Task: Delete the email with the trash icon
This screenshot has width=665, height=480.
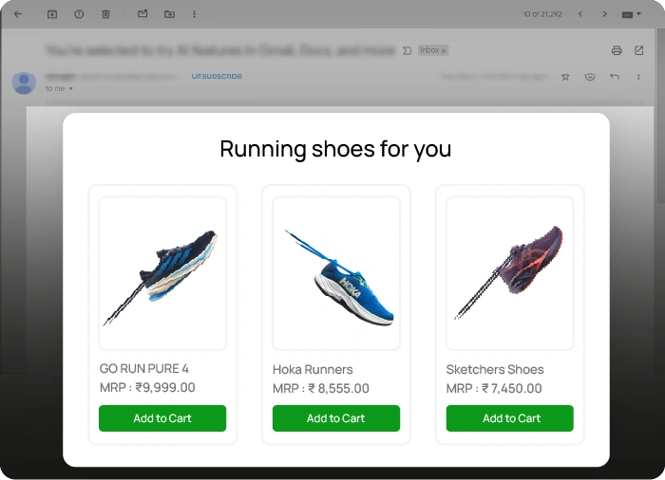Action: coord(106,14)
